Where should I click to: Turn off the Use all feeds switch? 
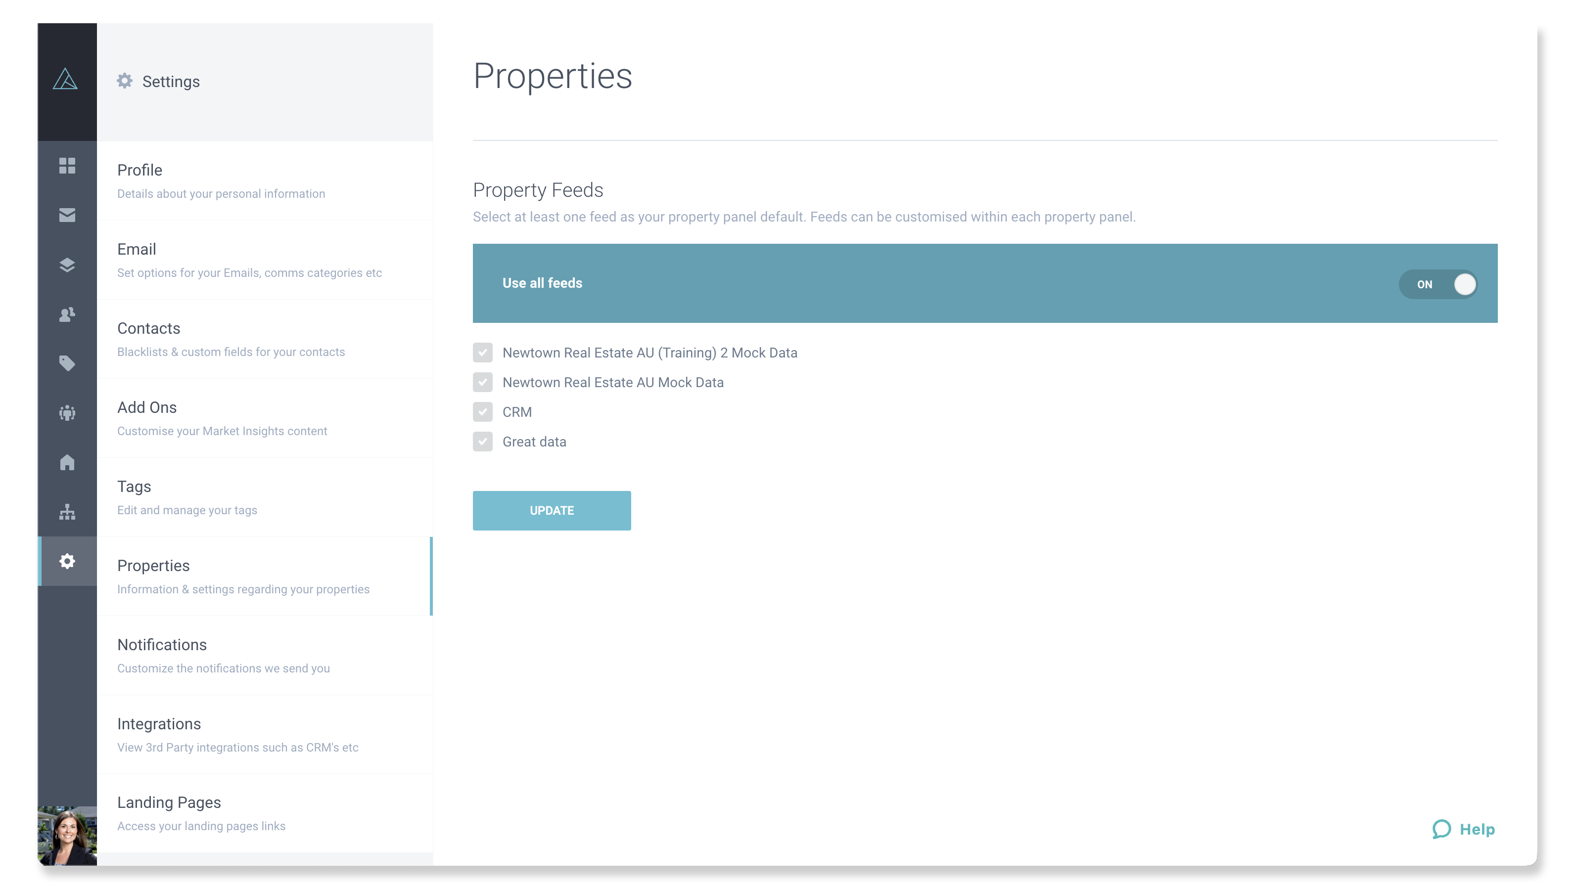(x=1438, y=284)
